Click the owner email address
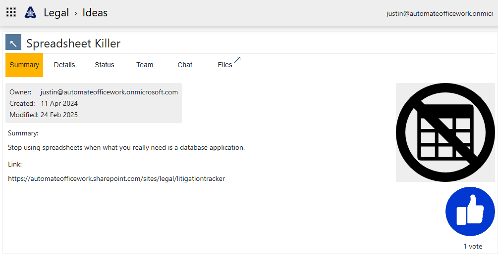 [x=109, y=92]
